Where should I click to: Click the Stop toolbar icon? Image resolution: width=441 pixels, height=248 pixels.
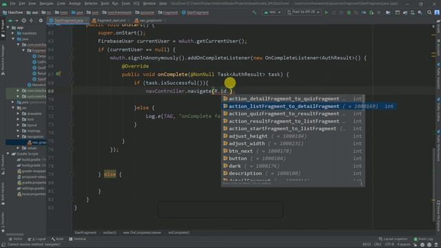point(379,12)
